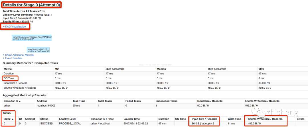This screenshot has height=127, width=308.
Task: Click the 'Median' column header
Action: click(x=161, y=69)
